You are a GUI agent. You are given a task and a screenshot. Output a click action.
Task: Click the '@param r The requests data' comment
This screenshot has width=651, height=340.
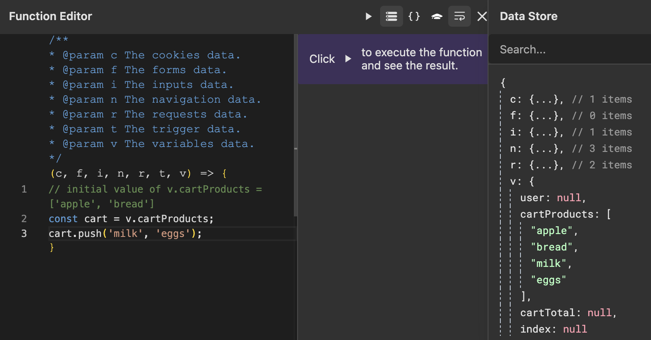[x=148, y=114]
